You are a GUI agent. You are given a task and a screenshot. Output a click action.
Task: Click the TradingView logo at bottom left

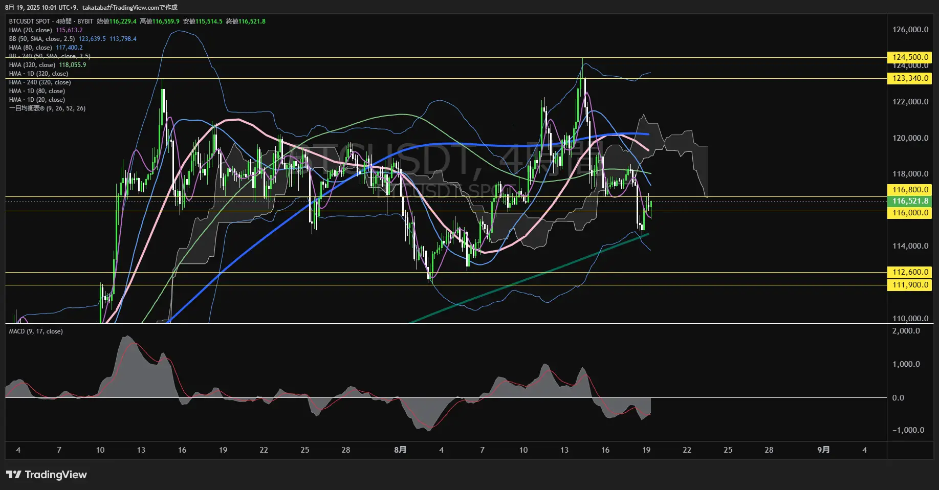click(x=47, y=475)
